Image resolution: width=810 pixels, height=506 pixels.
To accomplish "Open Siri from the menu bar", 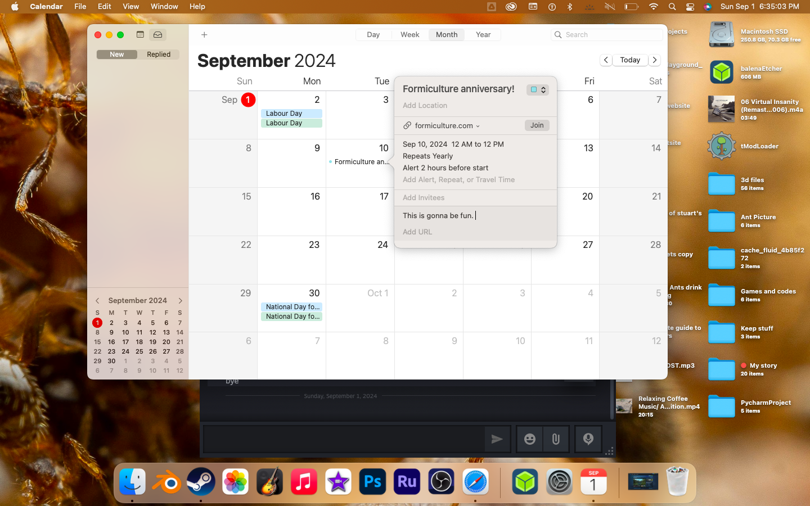I will pos(708,7).
